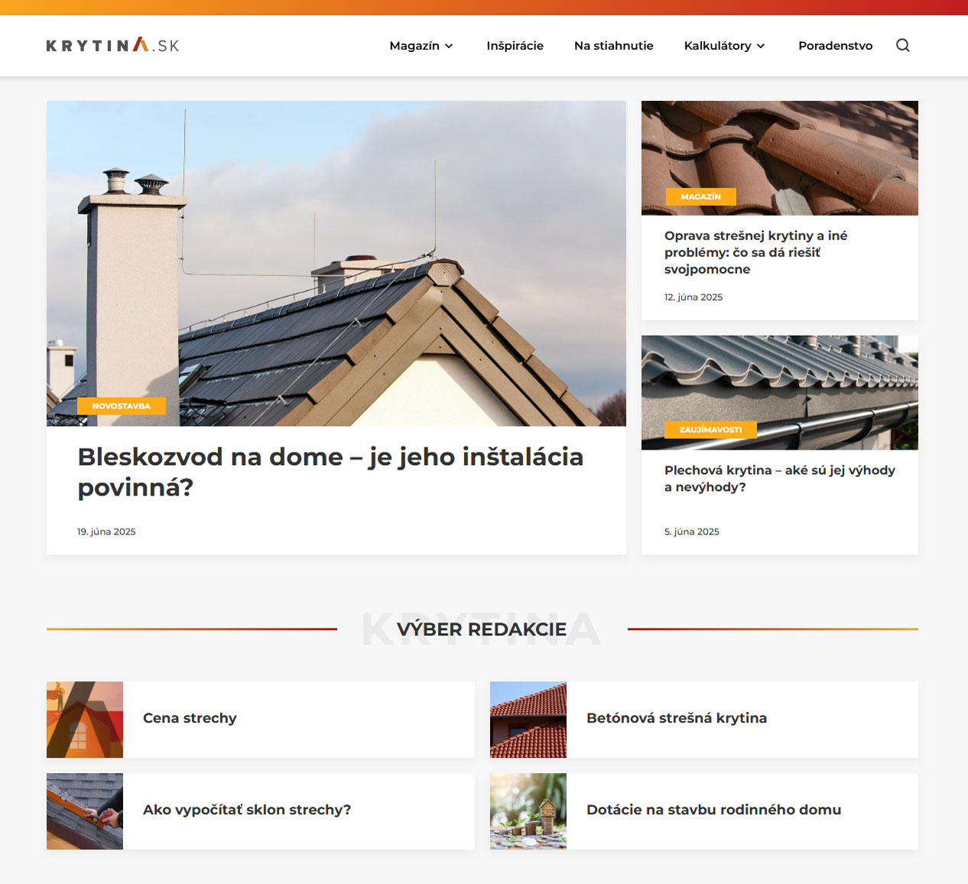Select the orange MAGAZÍN category tag
Screen dimensions: 968x884
click(x=700, y=197)
